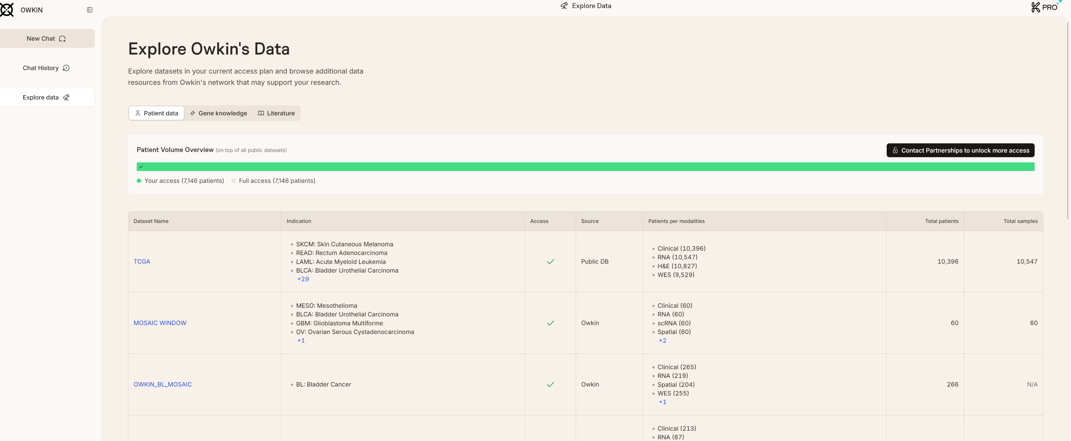The width and height of the screenshot is (1071, 441).
Task: Click the TCGA access checkmark icon
Action: point(550,261)
